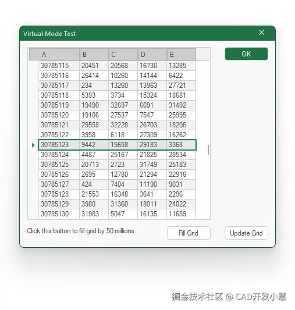Select cell 30785120
Image resolution: width=295 pixels, height=310 pixels.
point(59,115)
